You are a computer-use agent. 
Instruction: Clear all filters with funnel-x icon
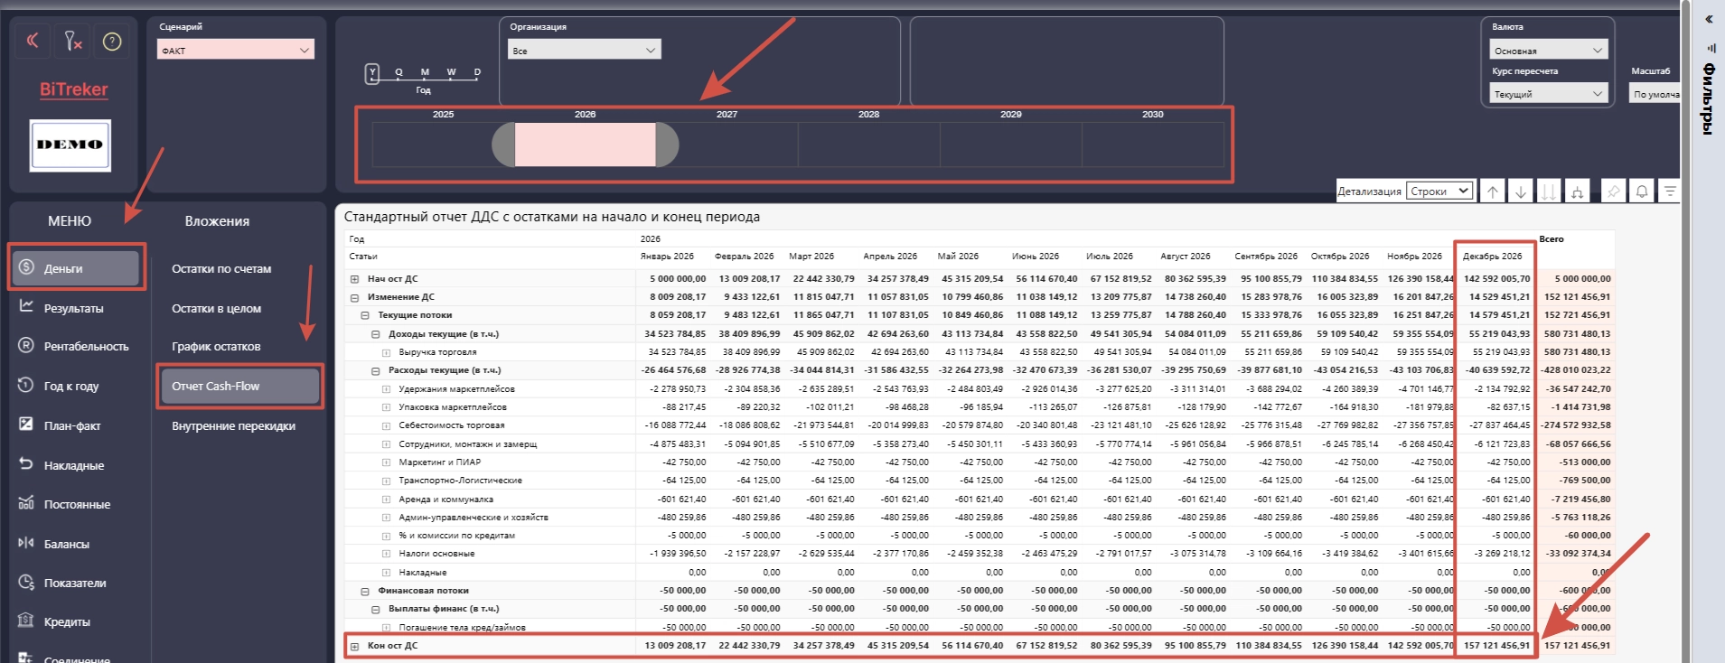coord(72,41)
